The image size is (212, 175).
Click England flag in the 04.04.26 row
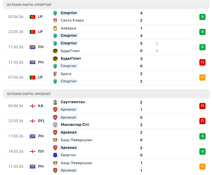click(32, 106)
